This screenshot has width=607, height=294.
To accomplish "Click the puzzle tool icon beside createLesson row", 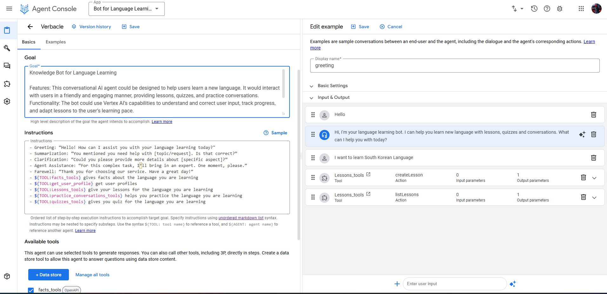I will 324,178.
